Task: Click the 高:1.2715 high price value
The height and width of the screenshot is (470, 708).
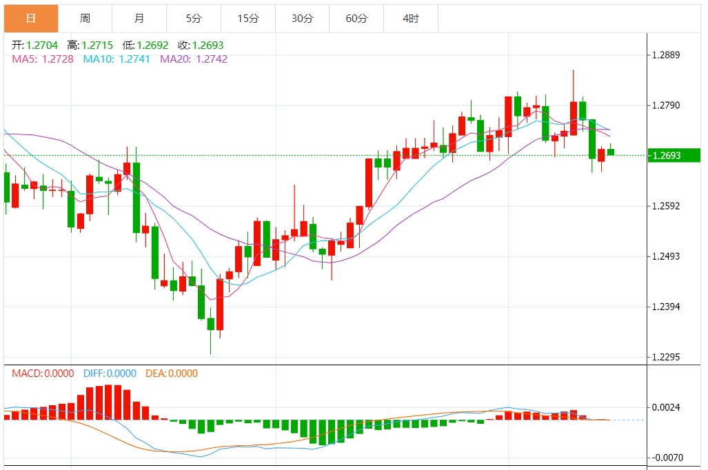Action: (x=90, y=45)
